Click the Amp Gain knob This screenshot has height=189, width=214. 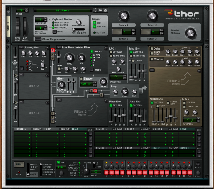[124, 91]
